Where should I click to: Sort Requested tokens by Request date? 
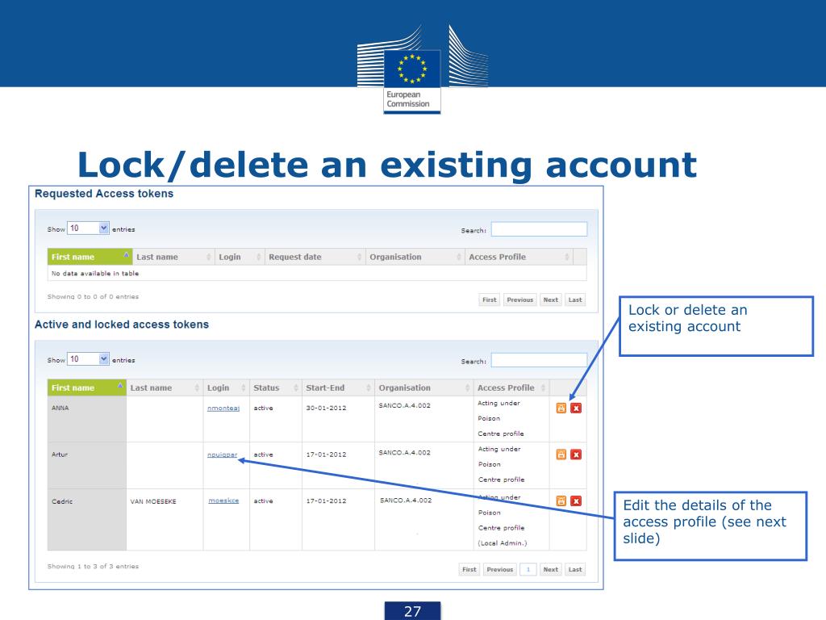(x=315, y=257)
